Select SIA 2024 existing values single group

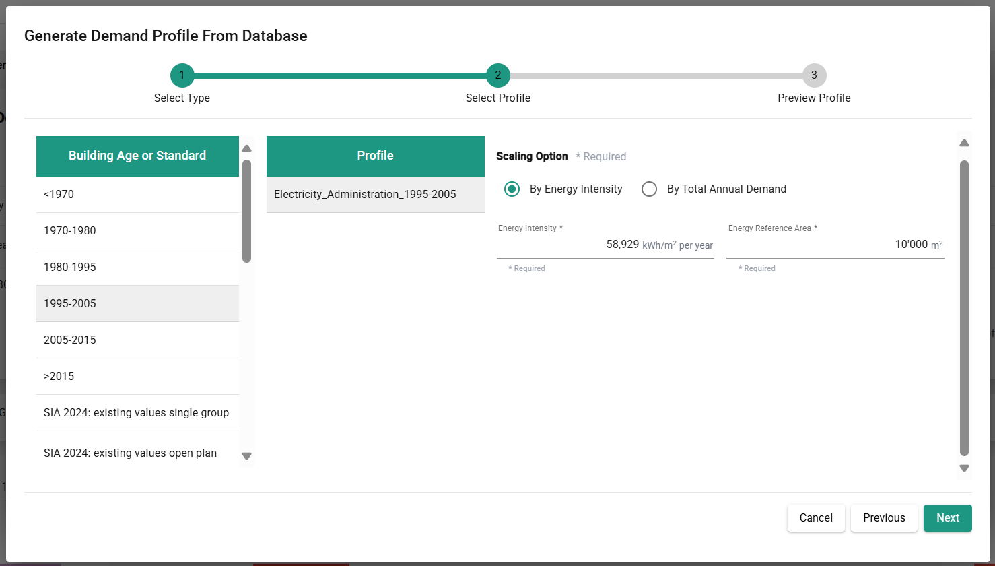(x=137, y=413)
